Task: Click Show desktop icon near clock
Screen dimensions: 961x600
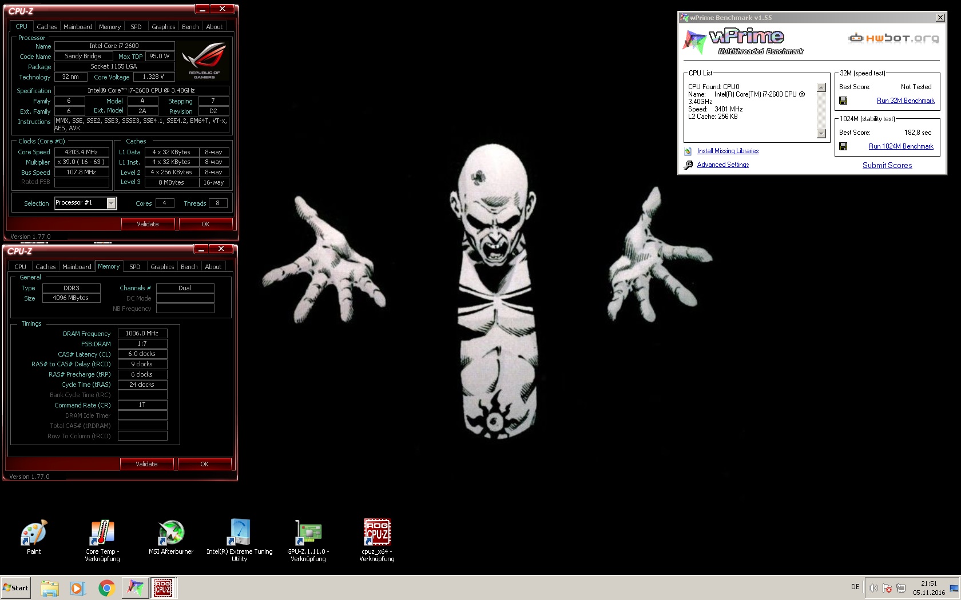Action: (954, 588)
